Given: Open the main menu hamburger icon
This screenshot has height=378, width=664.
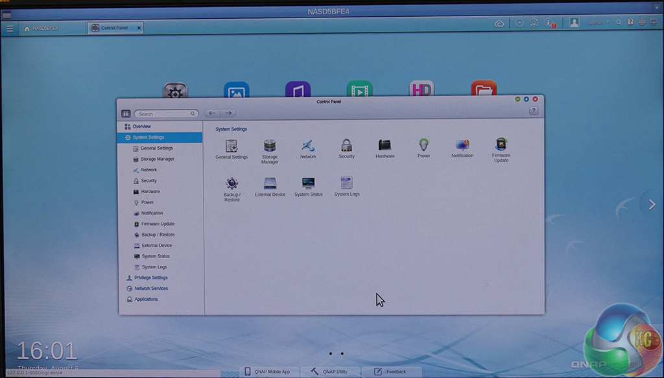Looking at the screenshot, I should [10, 29].
